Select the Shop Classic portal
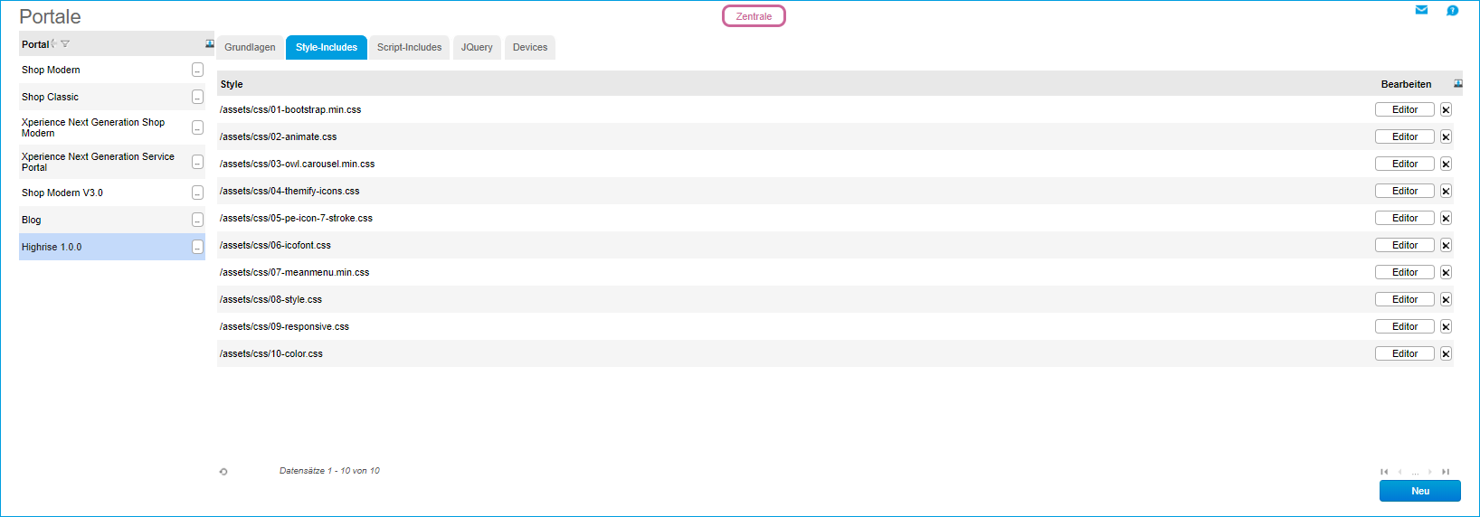Image resolution: width=1480 pixels, height=517 pixels. (112, 97)
